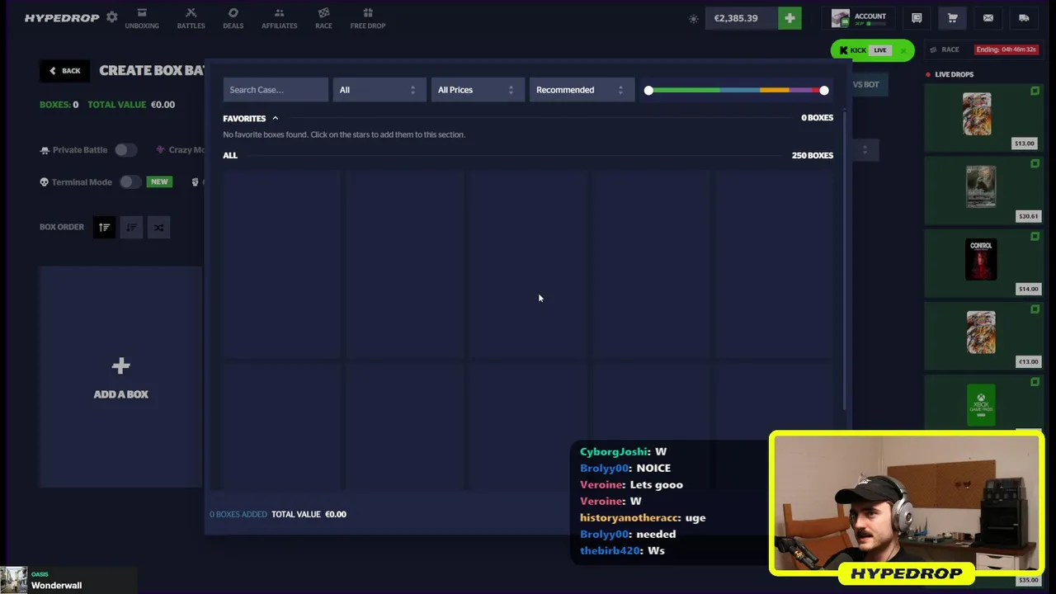1056x594 pixels.
Task: Open the Affiliates page
Action: click(279, 18)
